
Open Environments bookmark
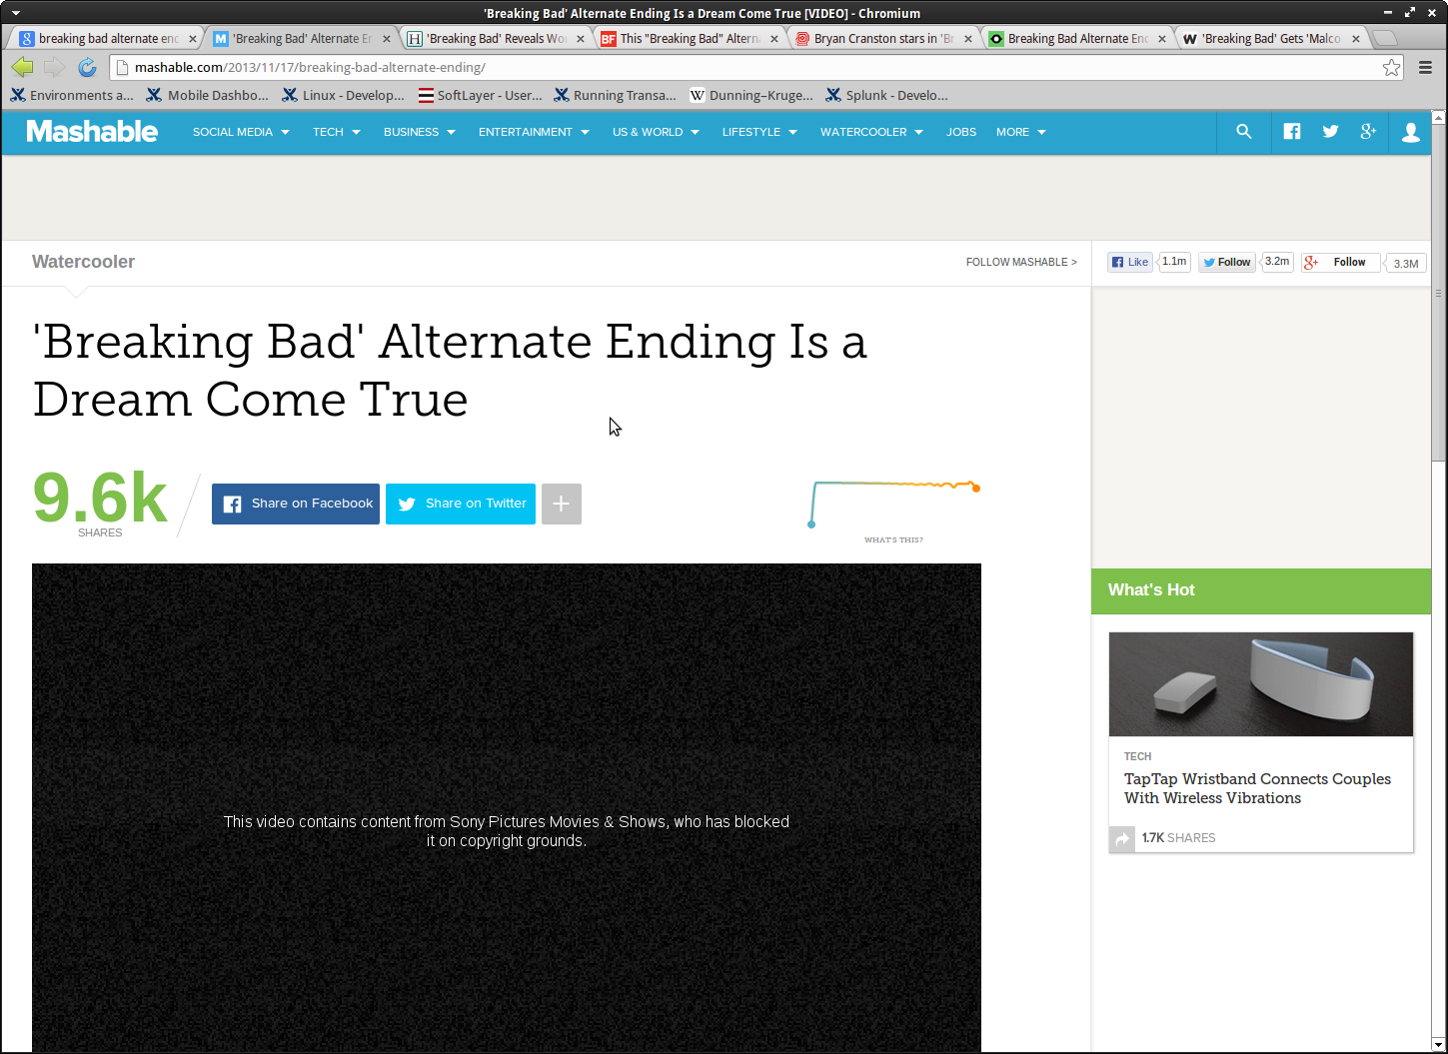72,95
